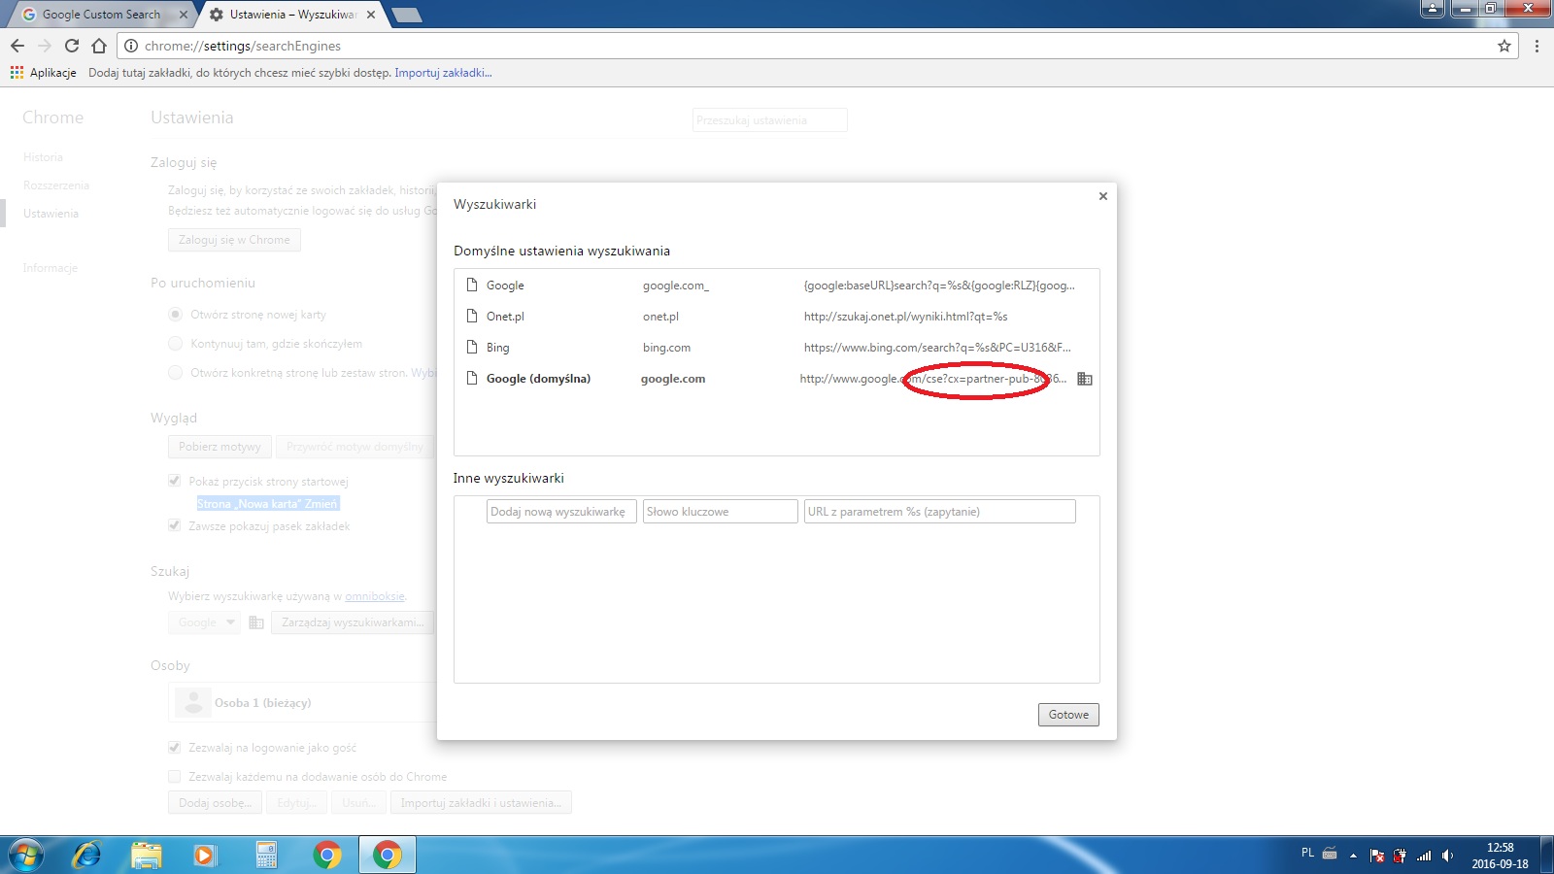Toggle Zezwalaj każdemu na dodawanie osób checkbox
This screenshot has height=874, width=1554.
pyautogui.click(x=175, y=777)
